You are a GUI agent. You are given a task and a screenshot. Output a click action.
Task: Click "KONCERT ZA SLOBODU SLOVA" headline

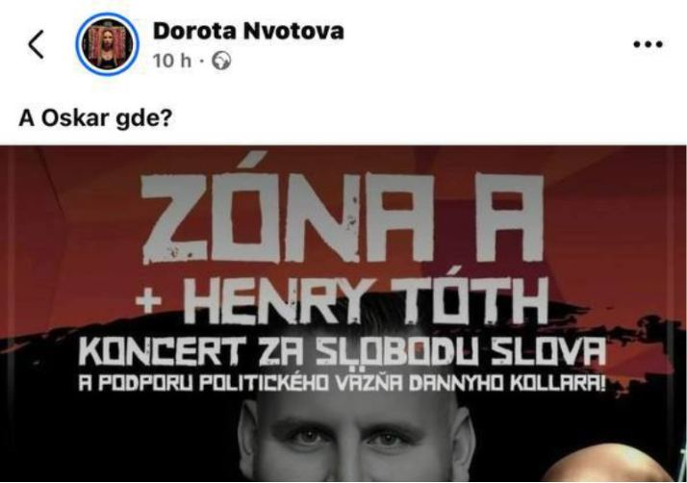point(343,352)
